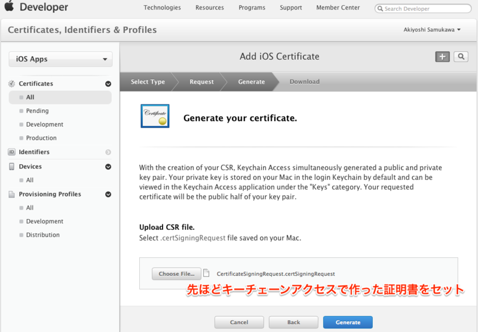Screen dimensions: 478x332
Task: Click the Provisioning Profiles section label
Action: click(50, 194)
